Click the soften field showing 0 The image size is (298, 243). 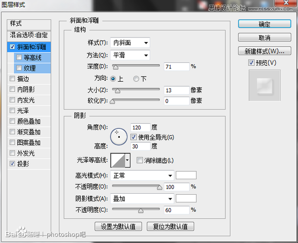click(177, 101)
